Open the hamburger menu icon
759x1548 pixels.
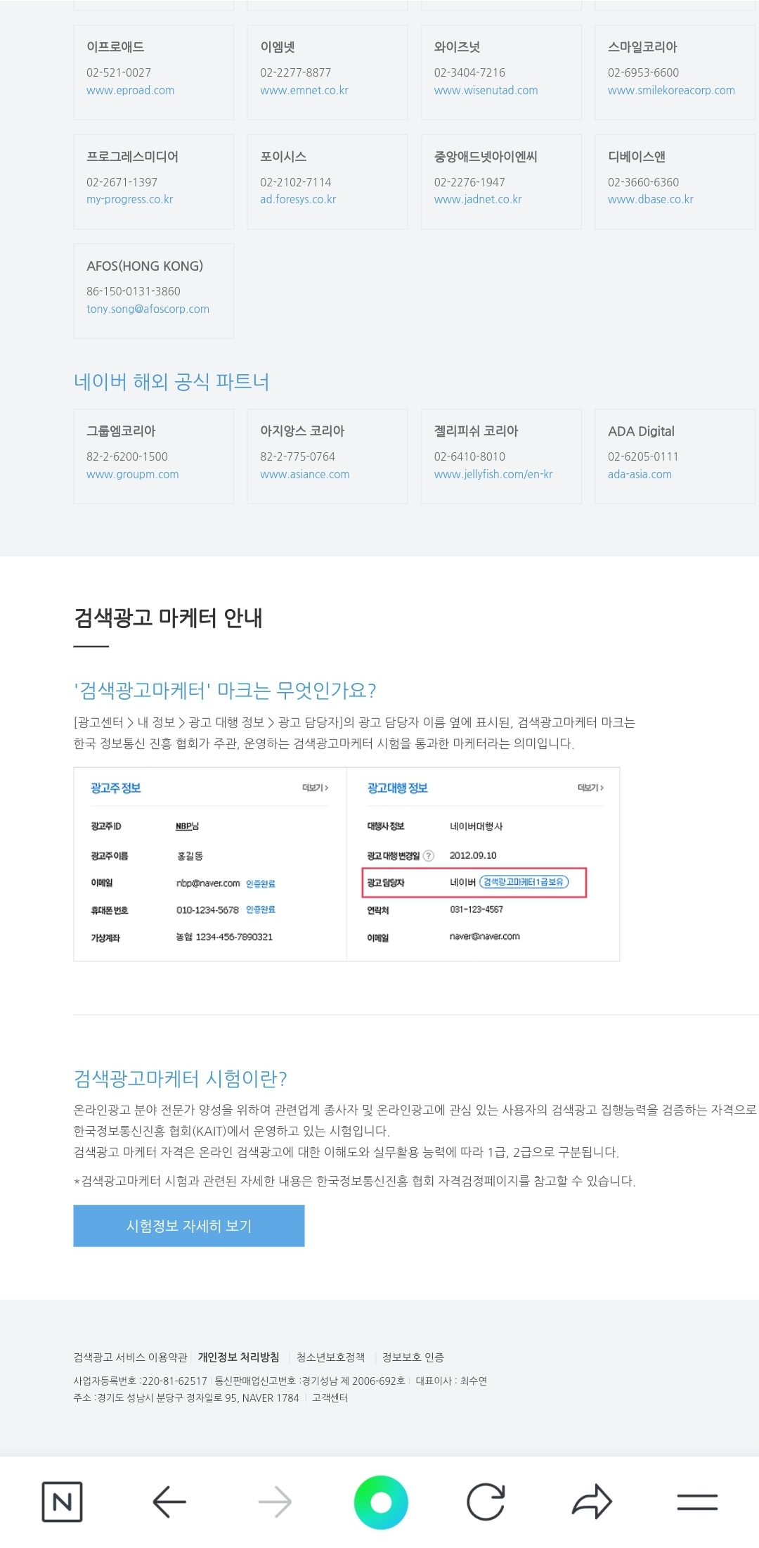697,1502
